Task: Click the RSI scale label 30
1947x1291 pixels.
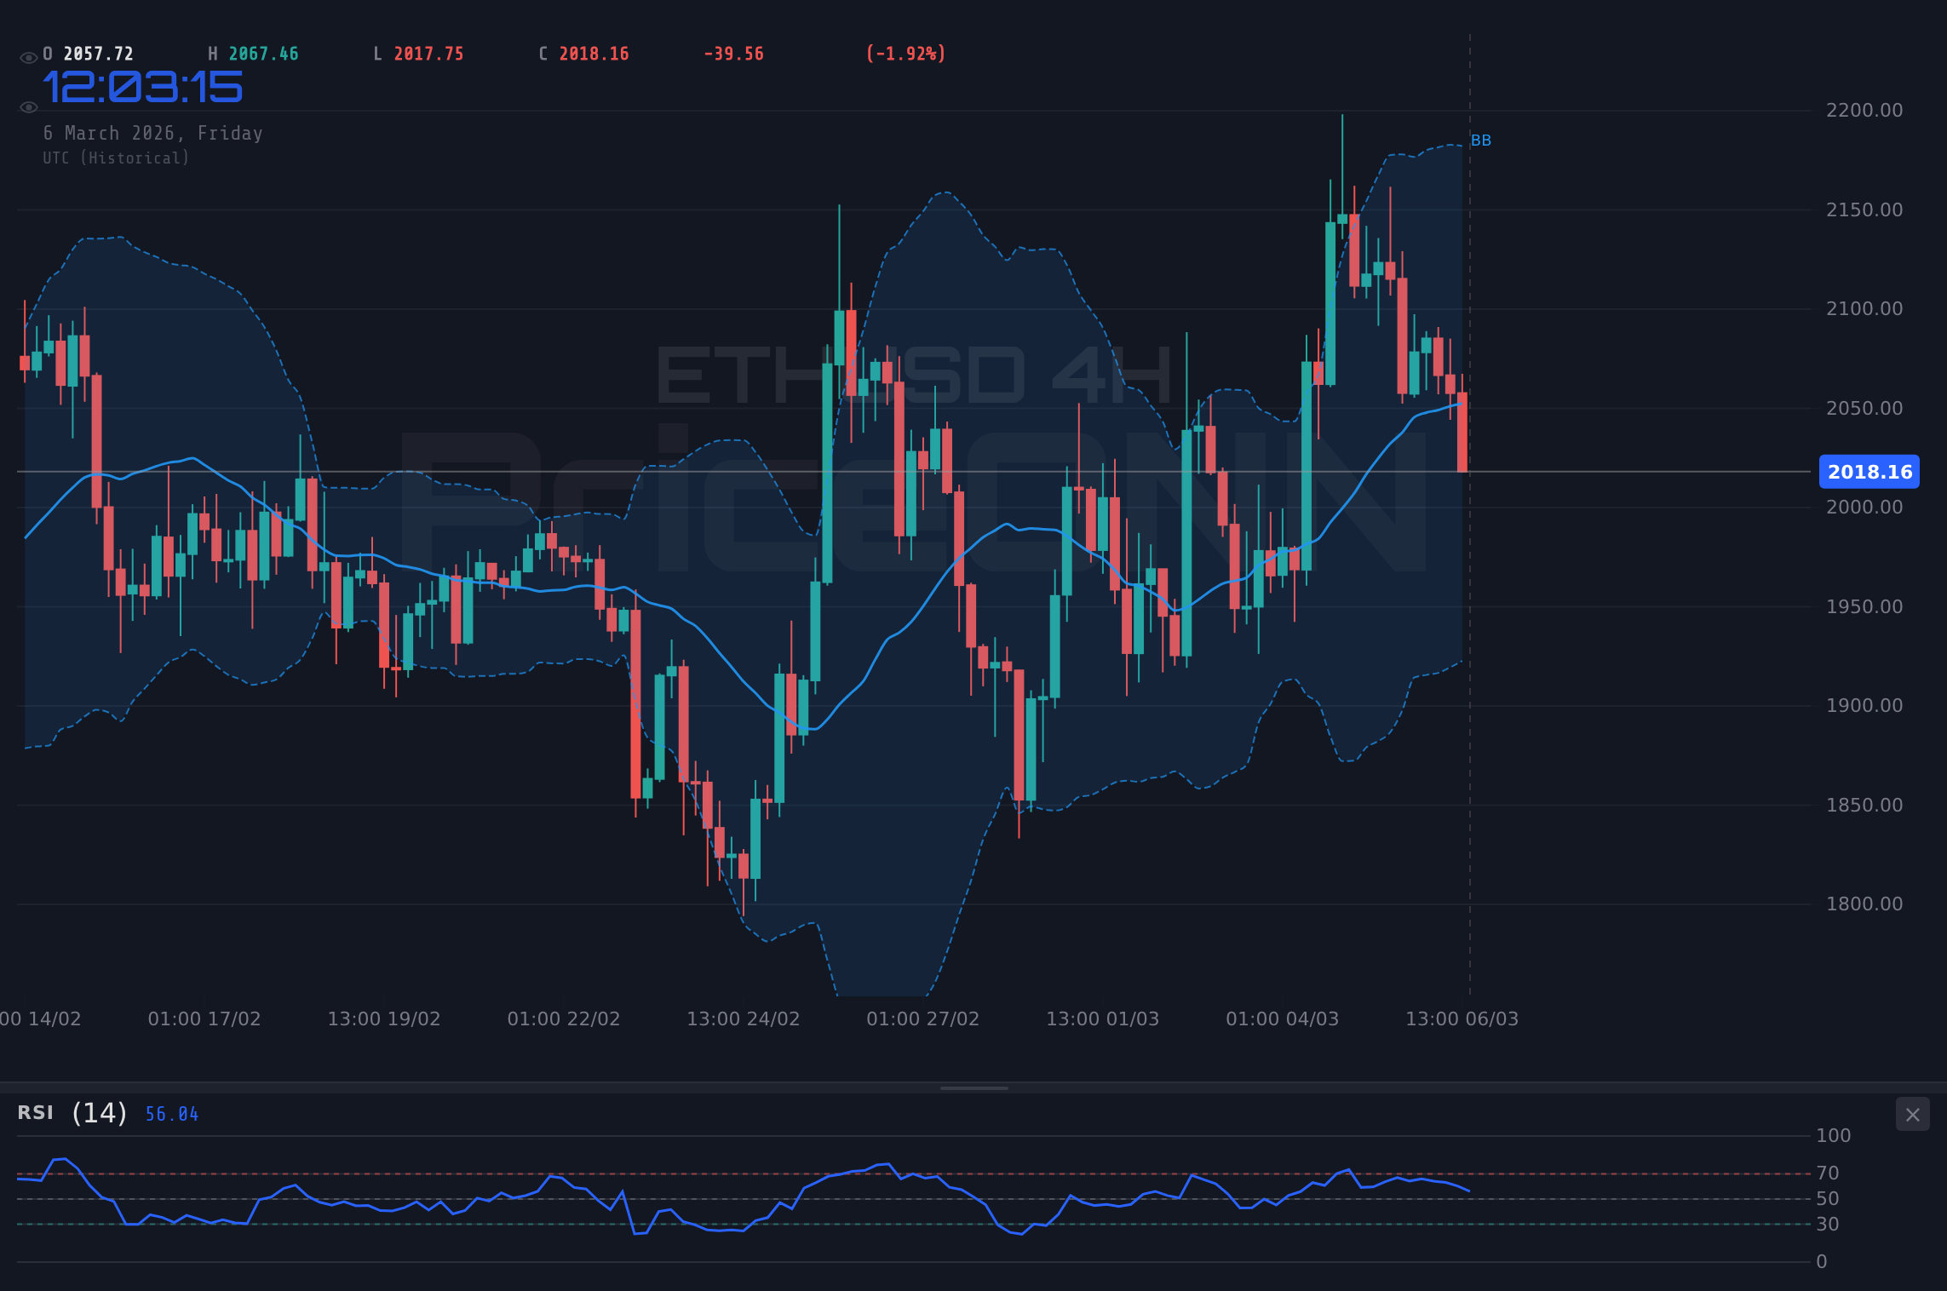Action: coord(1828,1225)
